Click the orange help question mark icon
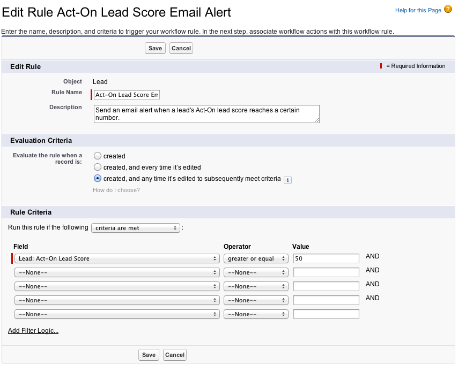Screen dimensions: 458x366 pyautogui.click(x=448, y=9)
